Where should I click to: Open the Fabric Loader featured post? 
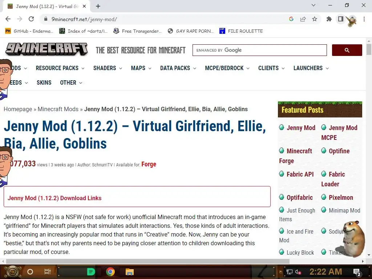pos(333,179)
